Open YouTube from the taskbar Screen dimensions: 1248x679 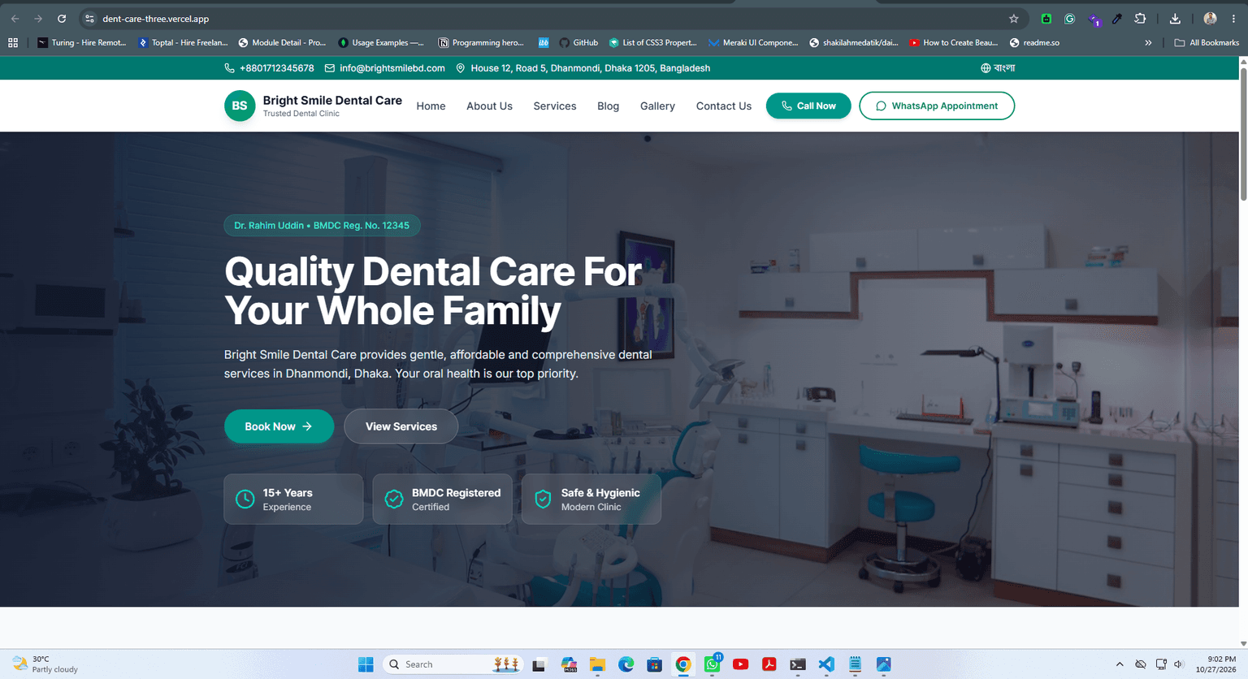[x=741, y=664]
